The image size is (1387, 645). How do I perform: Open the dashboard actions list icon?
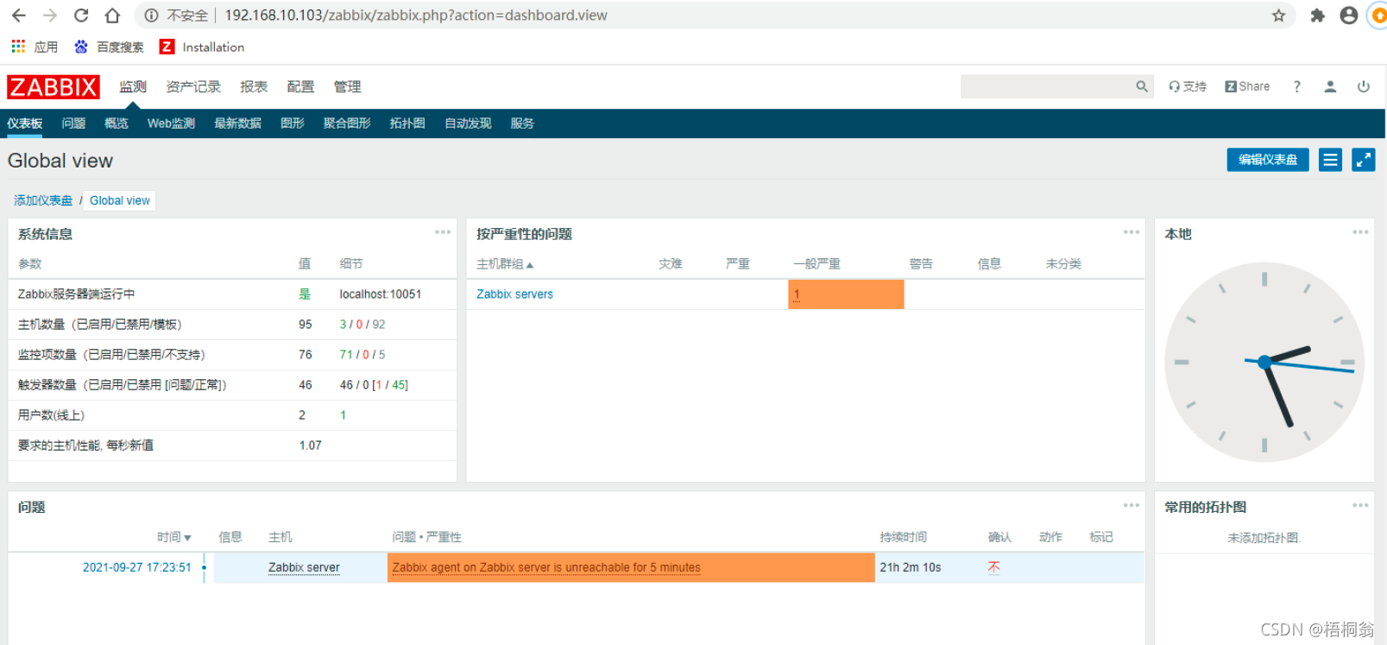[1331, 160]
